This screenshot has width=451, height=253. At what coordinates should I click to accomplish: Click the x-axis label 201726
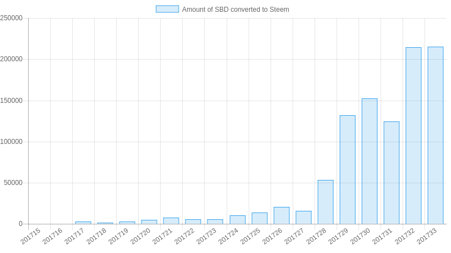coord(273,236)
